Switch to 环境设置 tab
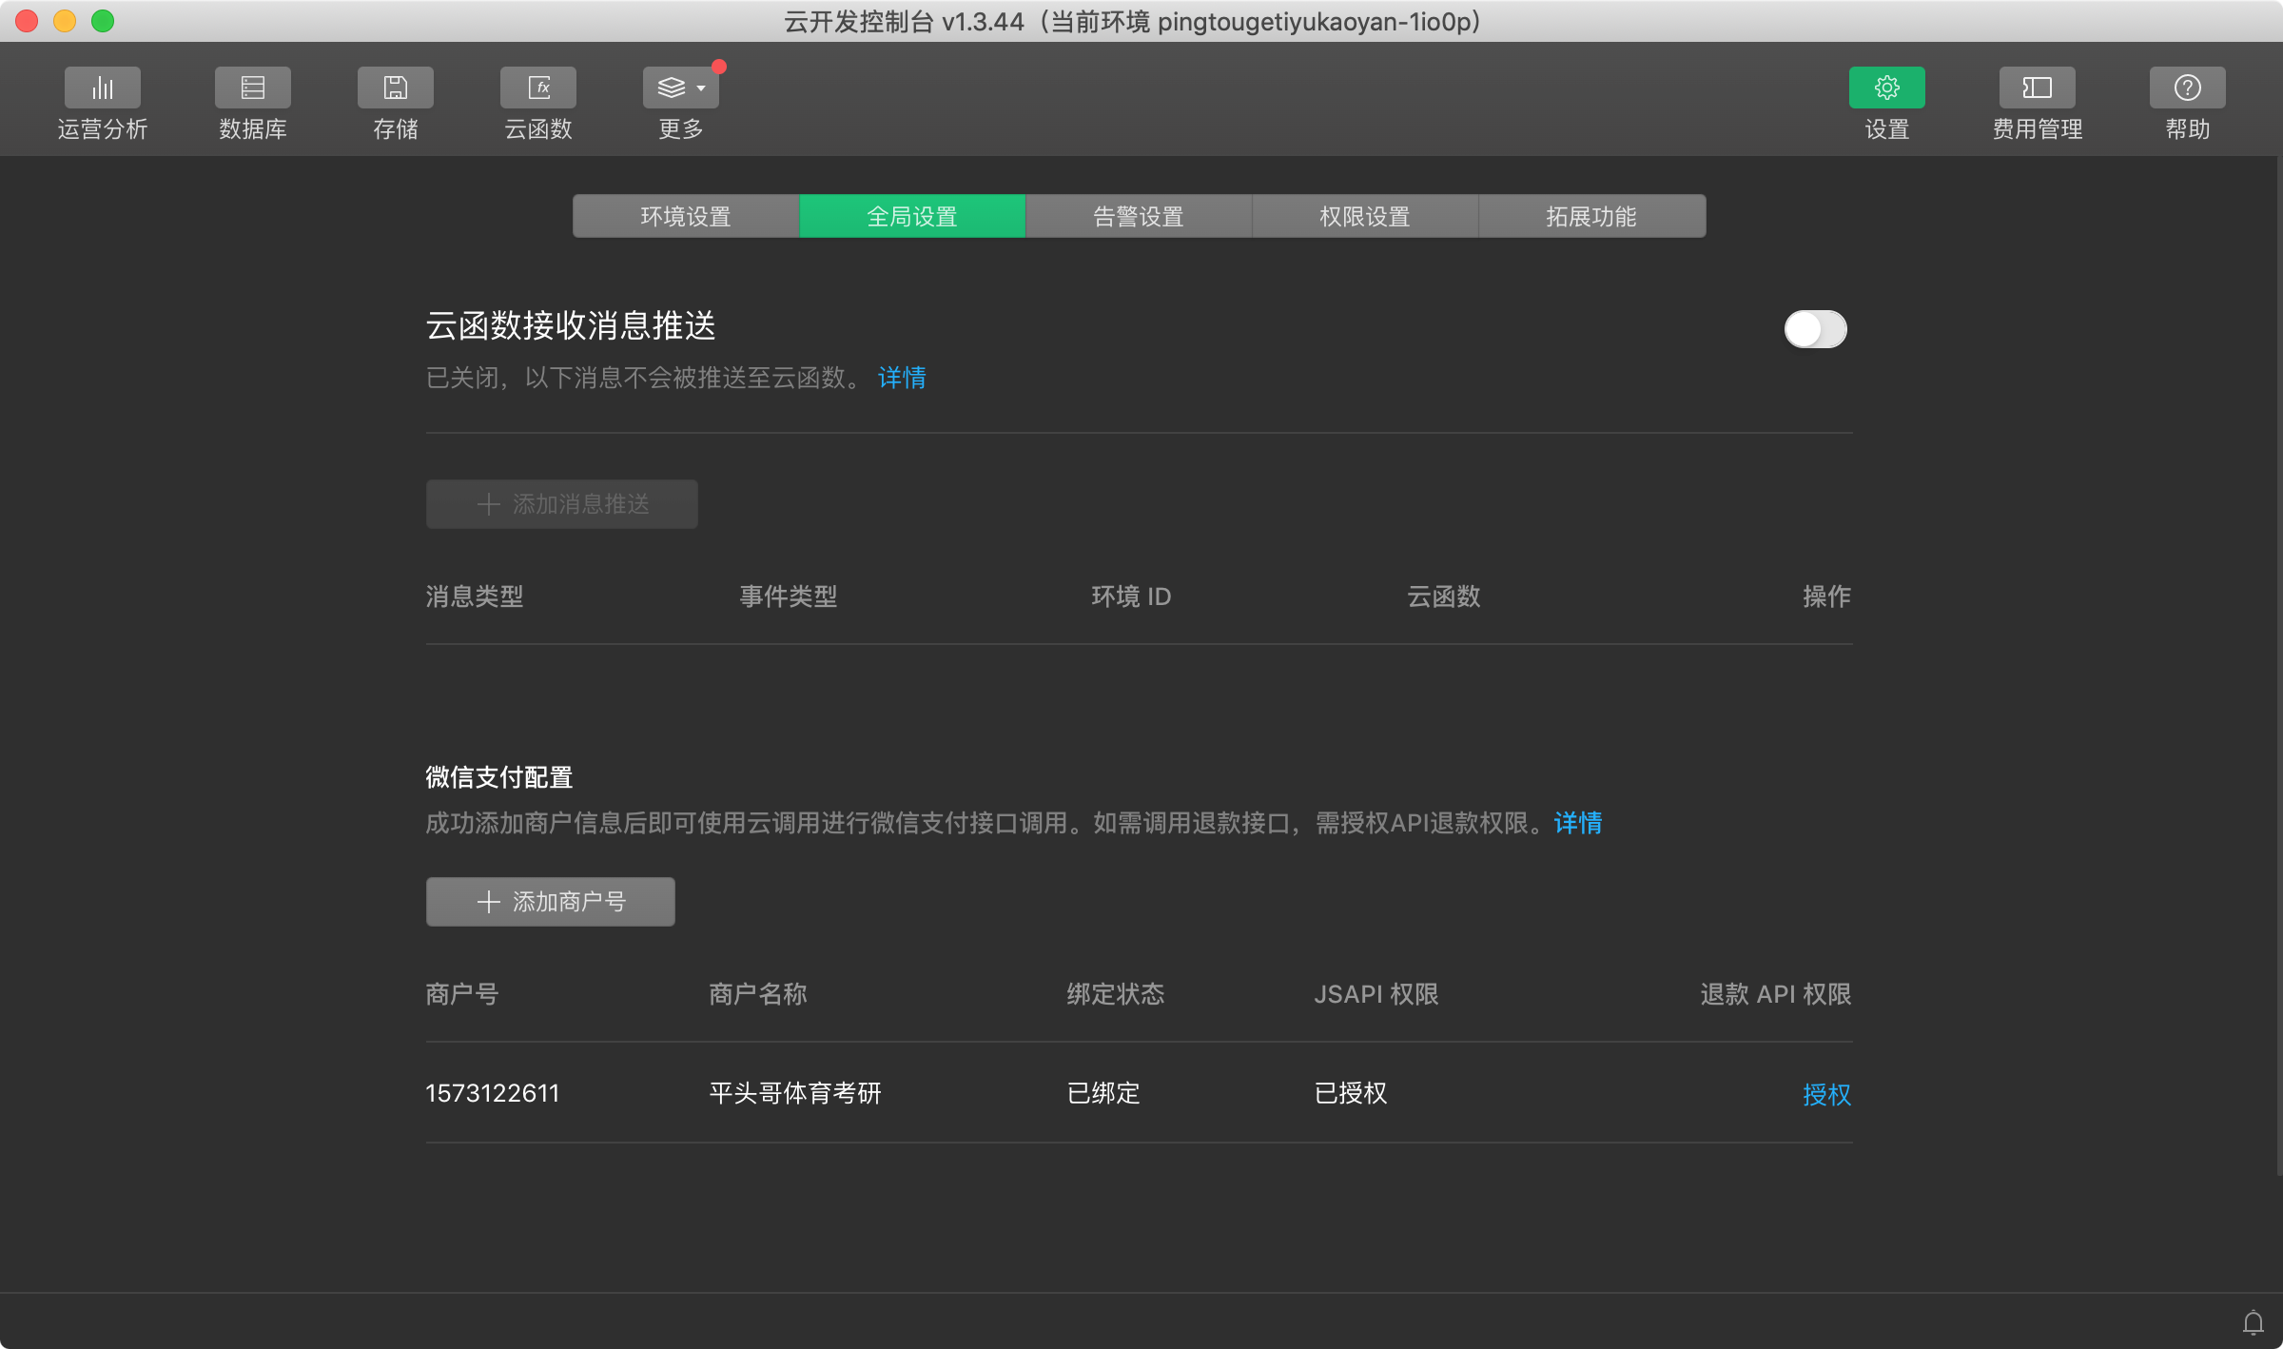The image size is (2283, 1349). pos(685,217)
